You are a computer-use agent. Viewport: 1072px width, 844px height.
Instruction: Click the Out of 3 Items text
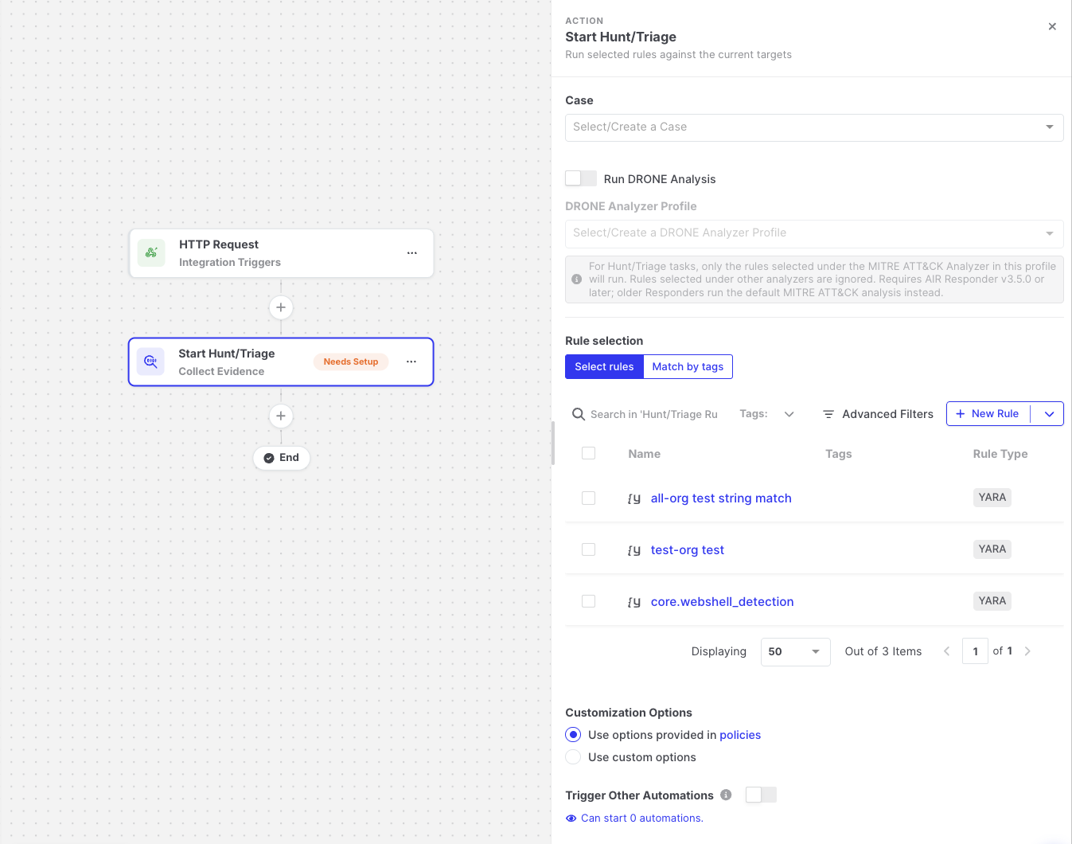883,651
